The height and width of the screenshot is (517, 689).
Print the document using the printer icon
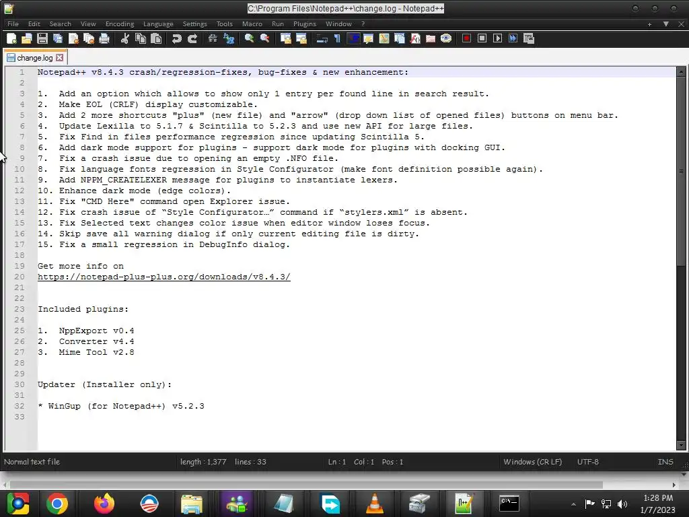tap(104, 38)
